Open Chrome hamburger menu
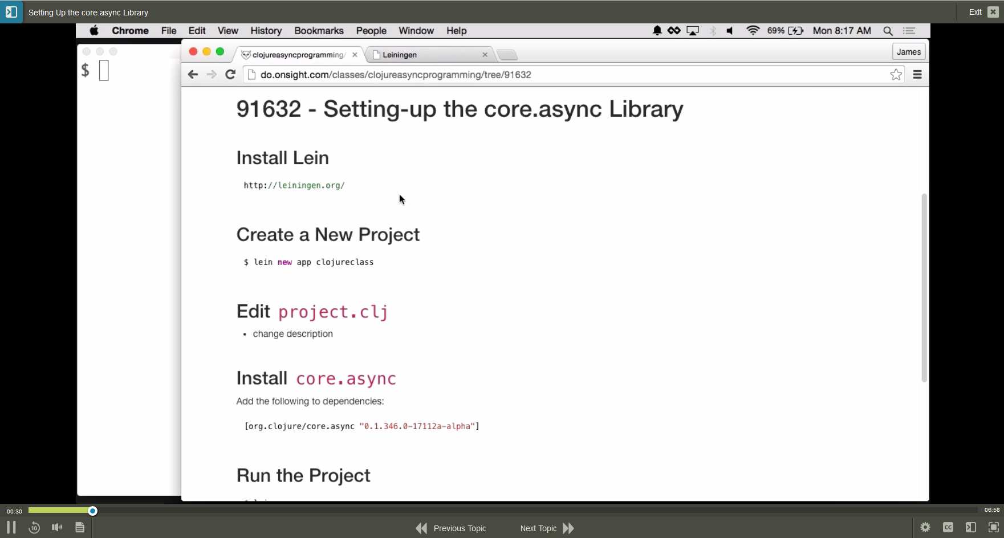The image size is (1004, 538). pyautogui.click(x=917, y=75)
